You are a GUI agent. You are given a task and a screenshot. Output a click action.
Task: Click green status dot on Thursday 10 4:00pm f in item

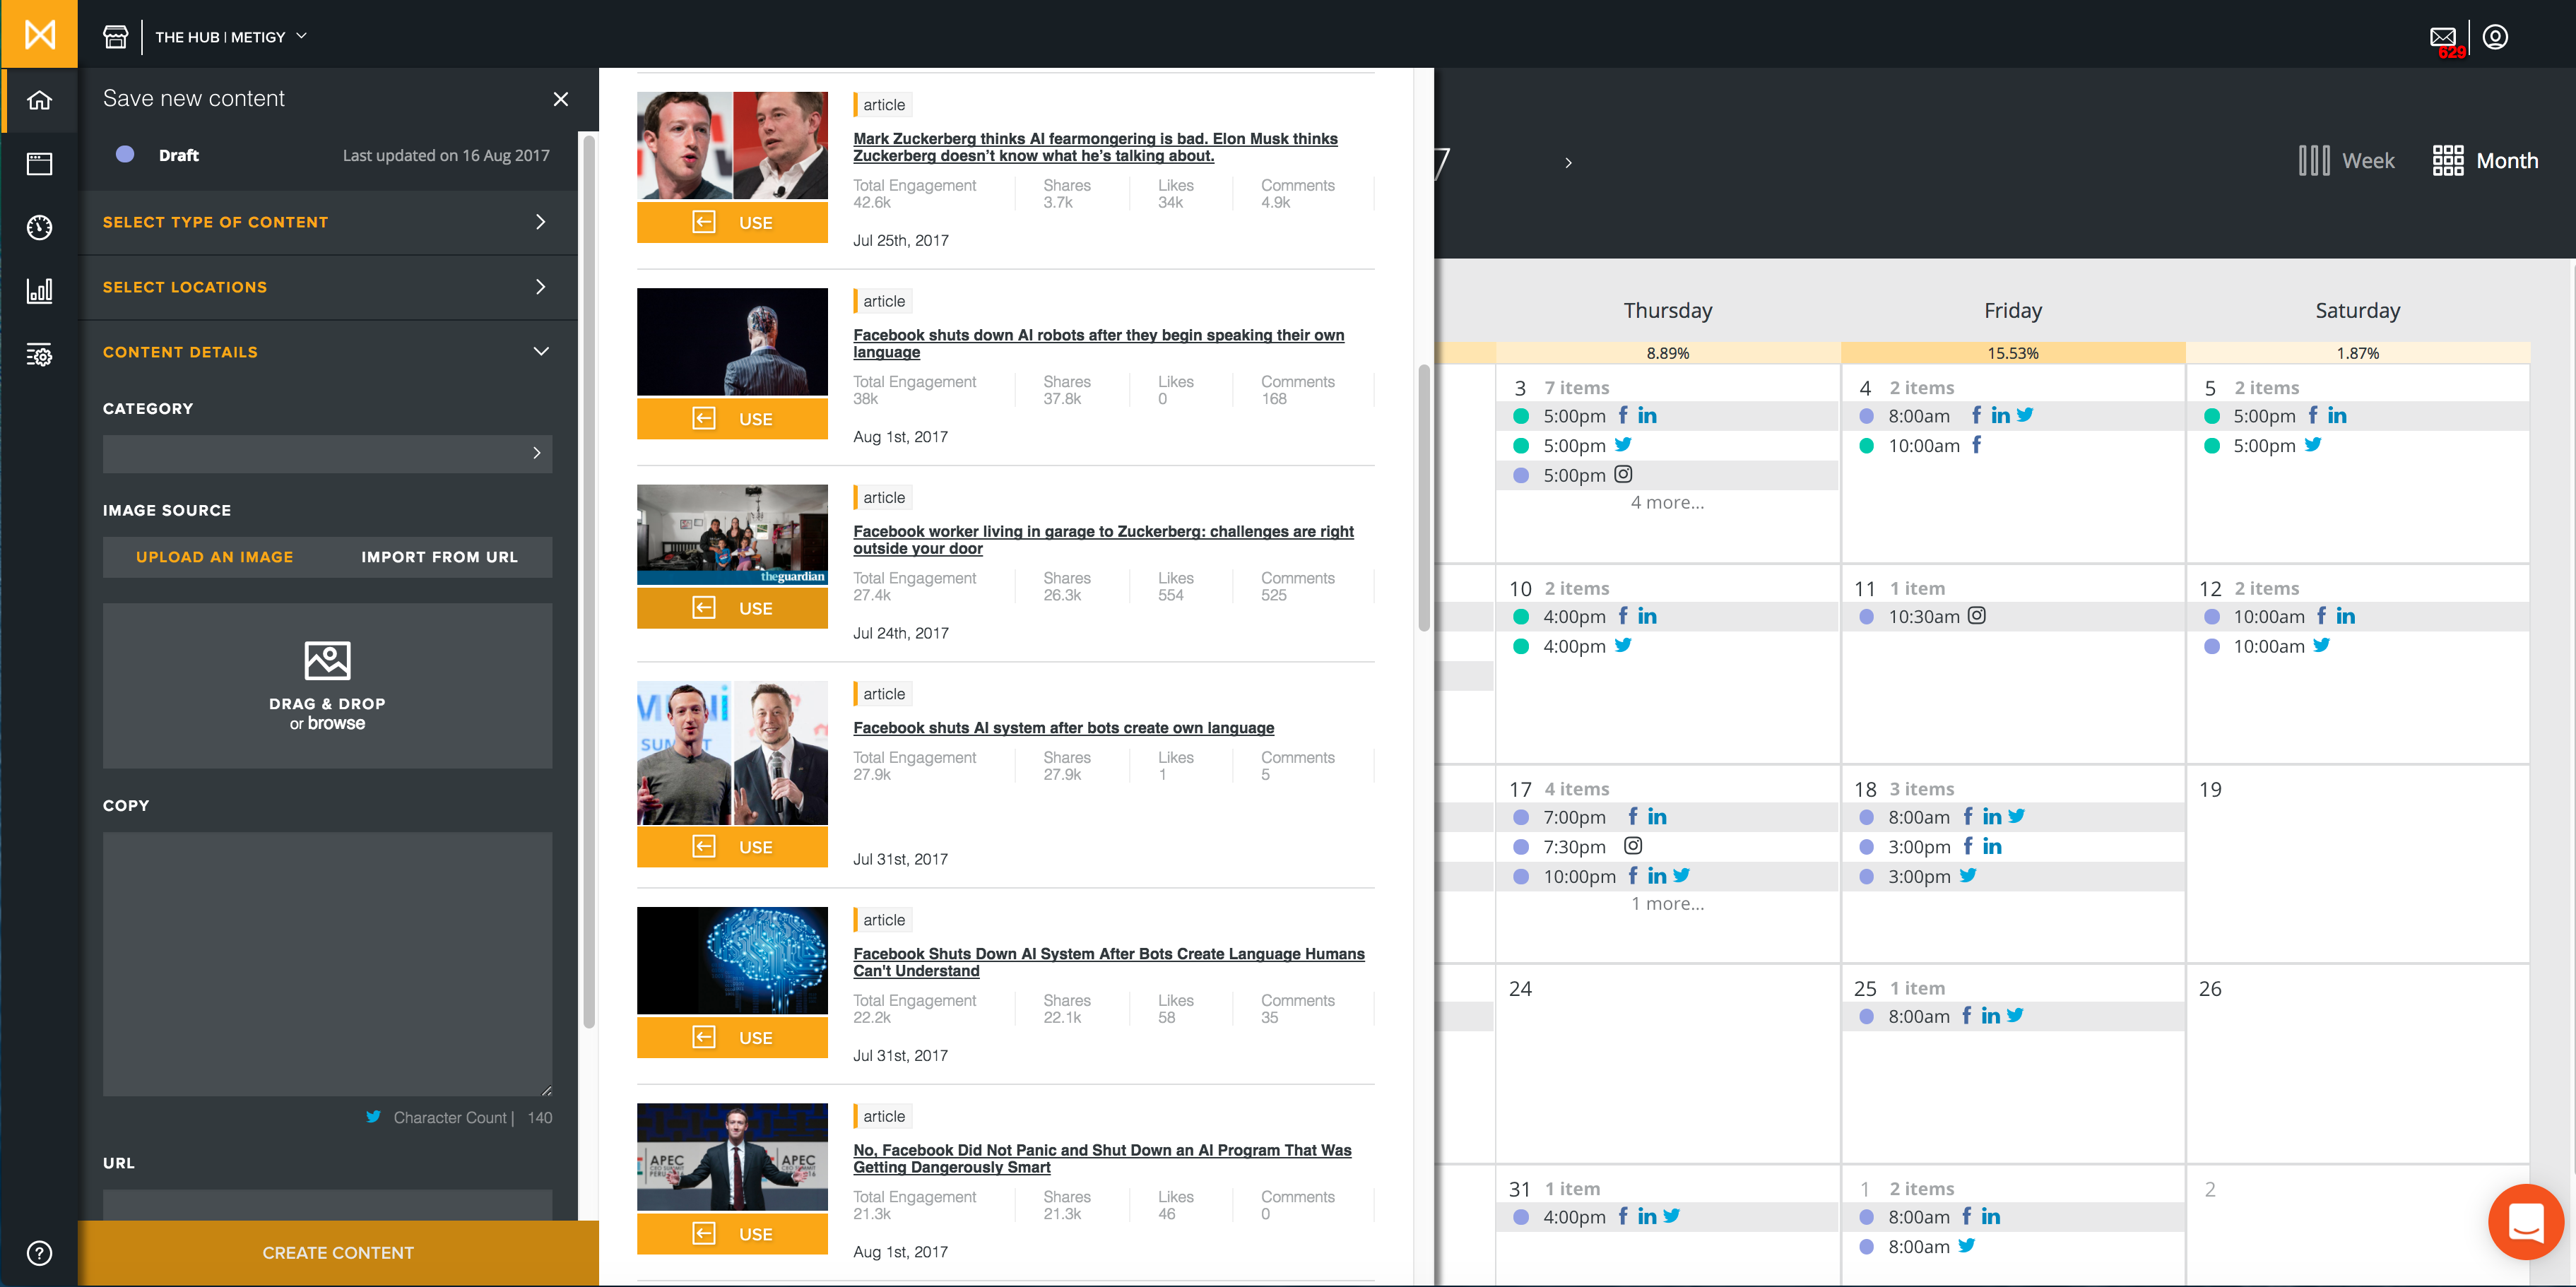pyautogui.click(x=1521, y=617)
